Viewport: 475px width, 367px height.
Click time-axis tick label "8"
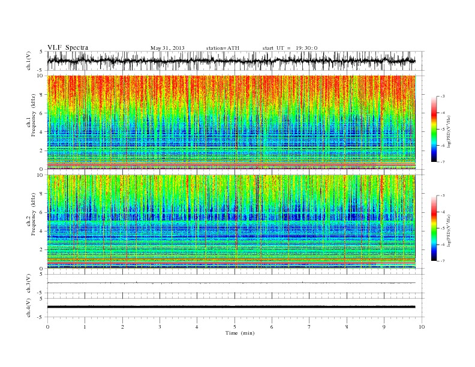[x=347, y=327]
